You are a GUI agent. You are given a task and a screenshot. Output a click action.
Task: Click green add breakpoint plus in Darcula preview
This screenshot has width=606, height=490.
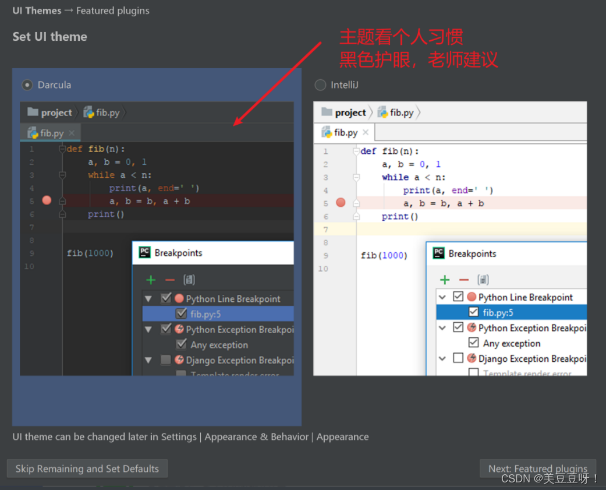[x=151, y=280]
